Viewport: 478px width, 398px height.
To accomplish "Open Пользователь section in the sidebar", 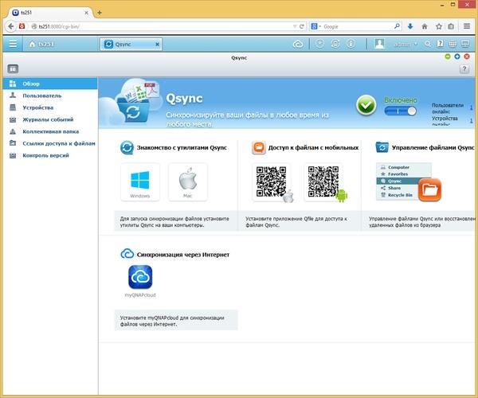I will click(x=50, y=96).
